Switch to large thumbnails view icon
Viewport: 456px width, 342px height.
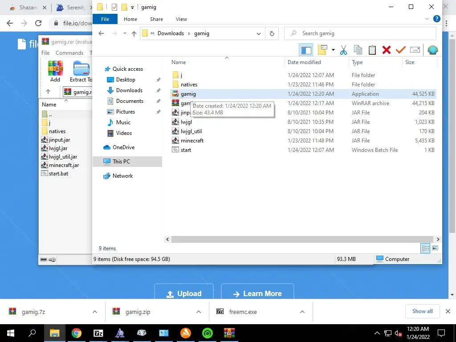[x=435, y=248]
